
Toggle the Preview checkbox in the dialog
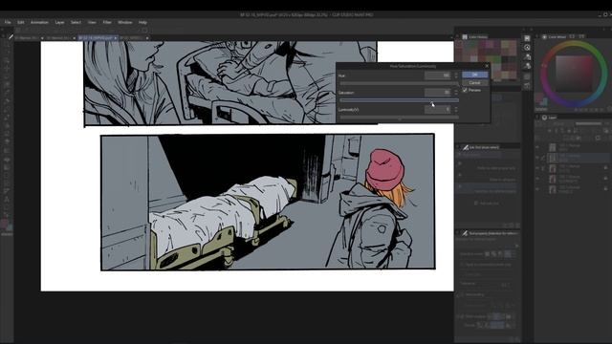tap(465, 90)
